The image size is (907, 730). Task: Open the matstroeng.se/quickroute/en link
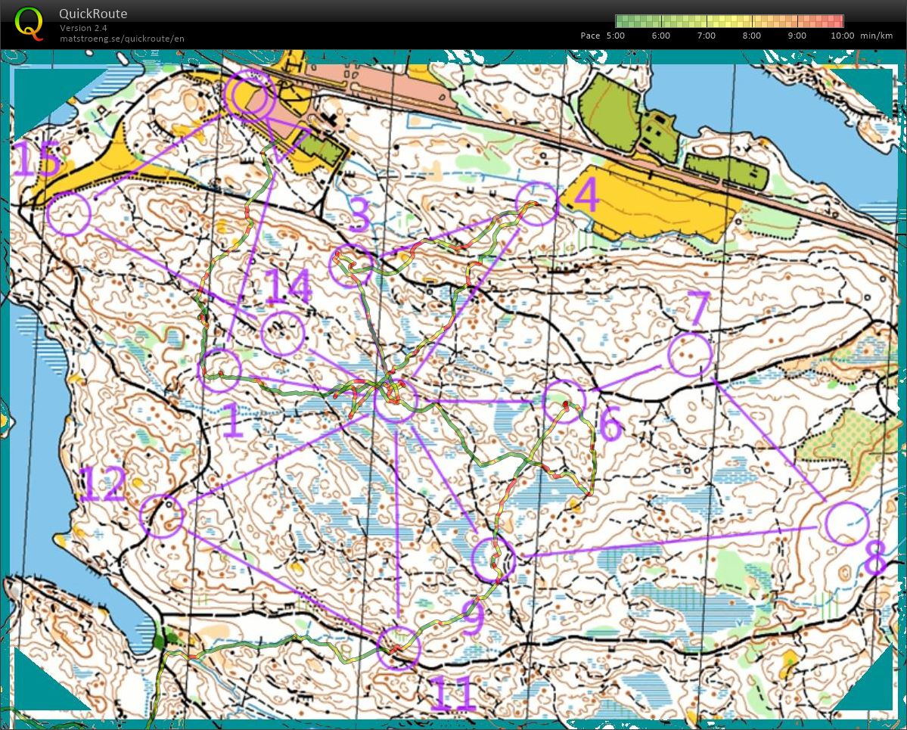(122, 39)
